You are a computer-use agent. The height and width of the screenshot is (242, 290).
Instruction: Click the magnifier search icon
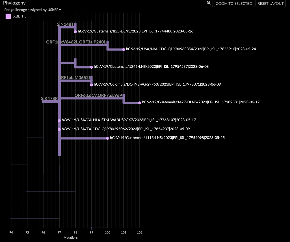click(209, 3)
